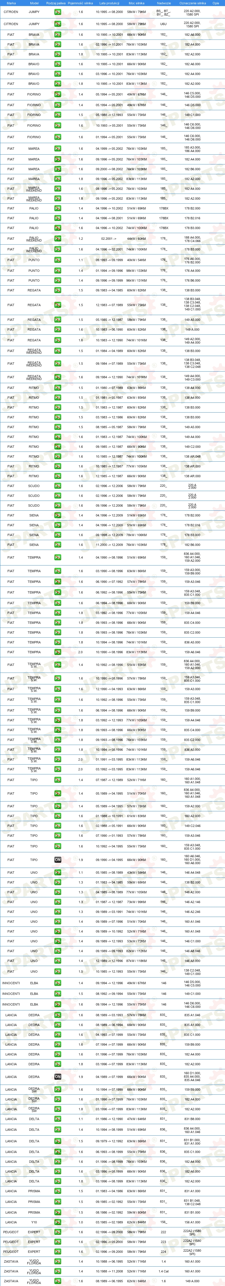Click the fuel icon in the Fiat Bravo 1.8 row
This screenshot has width=225, height=1286.
(58, 84)
